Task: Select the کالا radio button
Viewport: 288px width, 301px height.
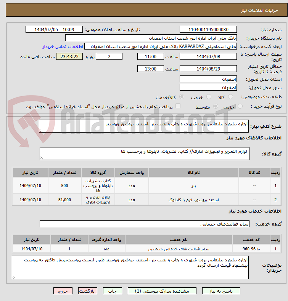Action: coord(230,97)
